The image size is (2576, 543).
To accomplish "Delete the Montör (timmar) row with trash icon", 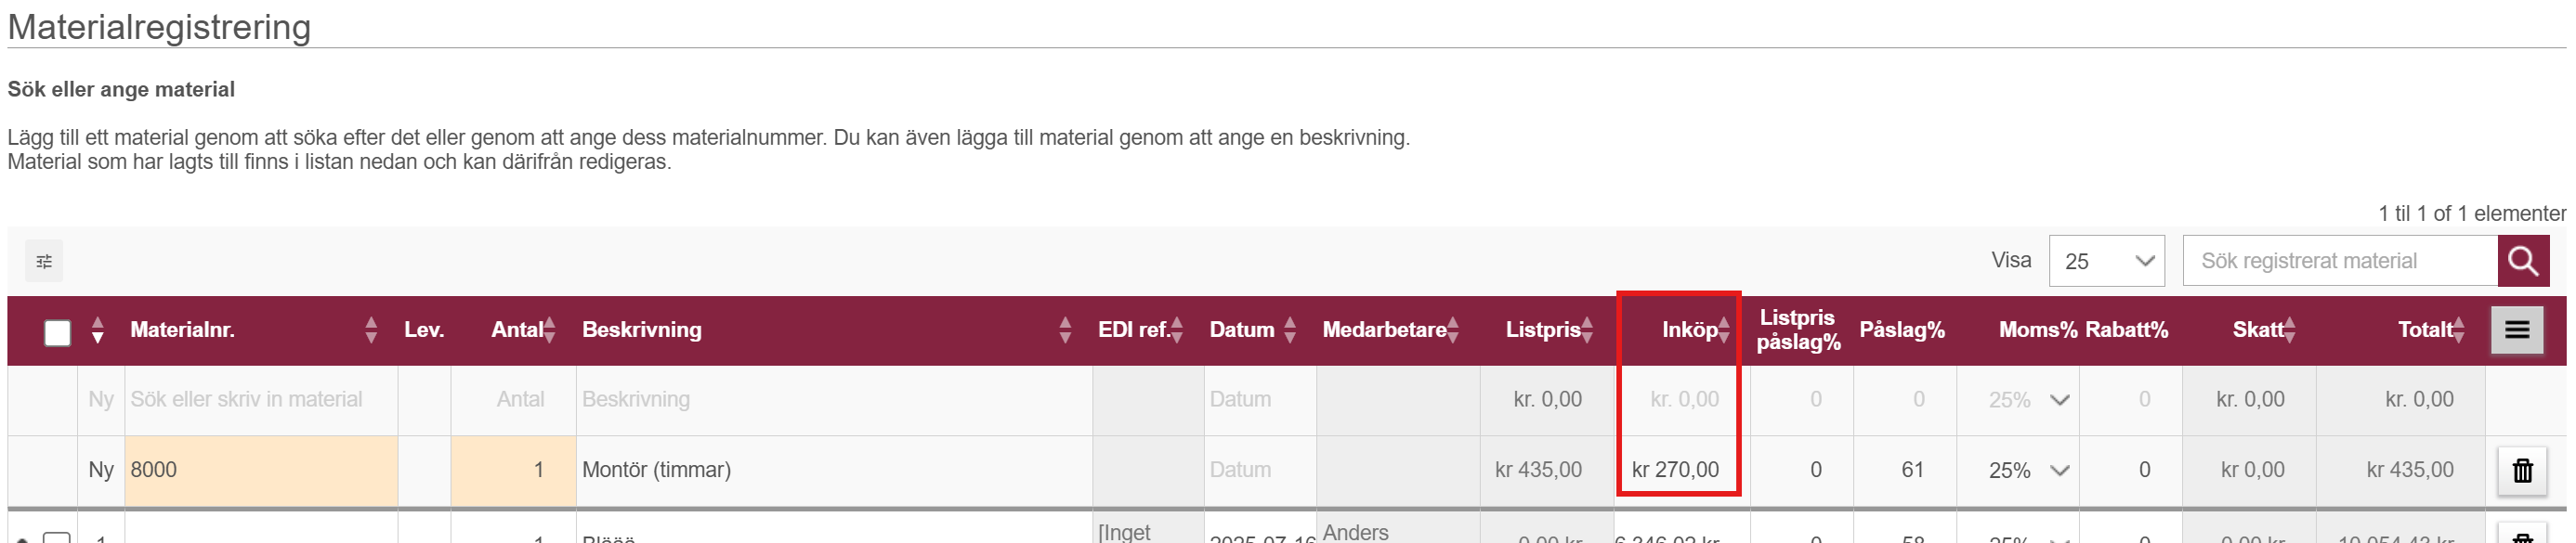I will tap(2523, 470).
